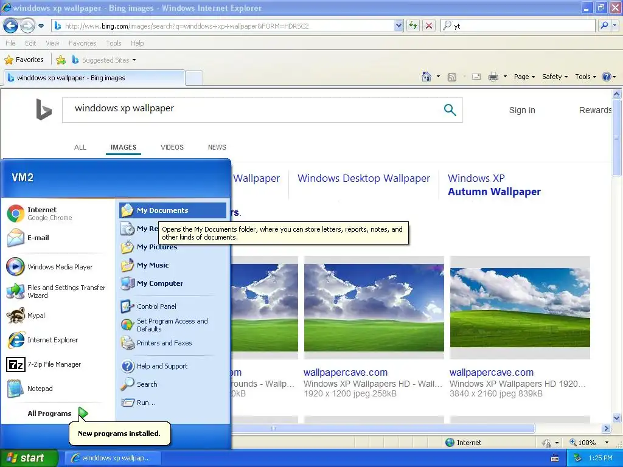Click the vertical scrollbar down arrow
The image size is (623, 467).
click(x=617, y=418)
